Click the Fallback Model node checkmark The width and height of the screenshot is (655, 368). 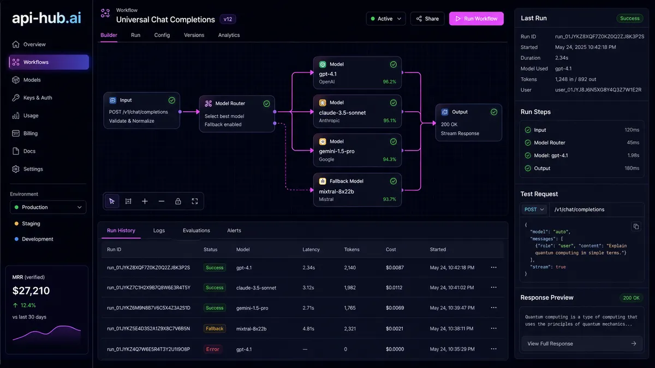(394, 181)
